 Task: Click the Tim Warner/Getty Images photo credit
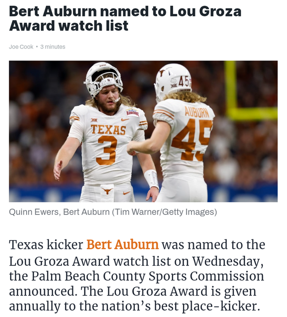[x=164, y=212]
